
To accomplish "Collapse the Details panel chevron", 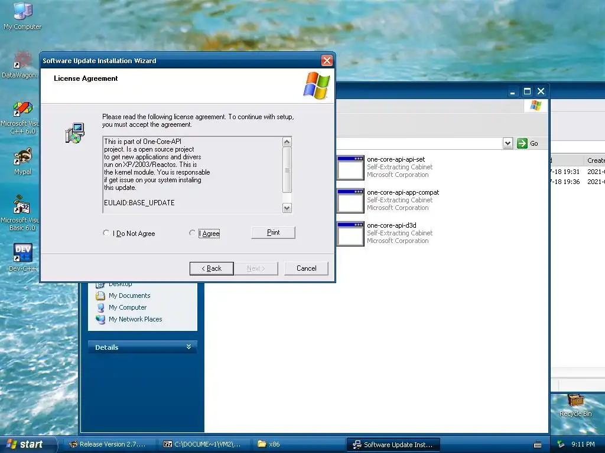I will [x=188, y=347].
